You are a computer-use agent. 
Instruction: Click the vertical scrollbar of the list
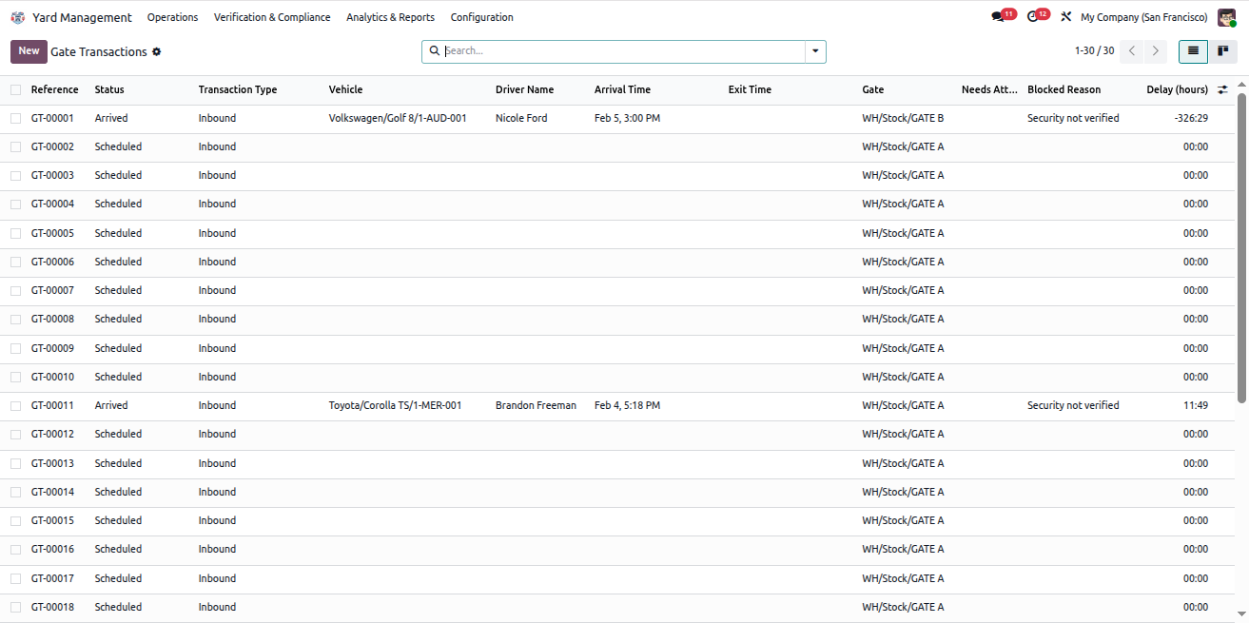point(1242,247)
